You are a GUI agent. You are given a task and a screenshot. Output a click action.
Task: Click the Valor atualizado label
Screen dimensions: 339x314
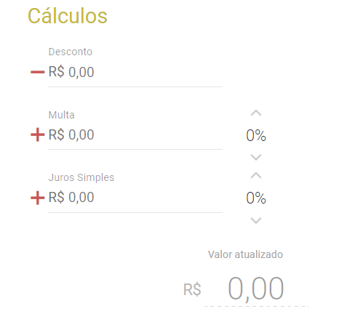[245, 254]
